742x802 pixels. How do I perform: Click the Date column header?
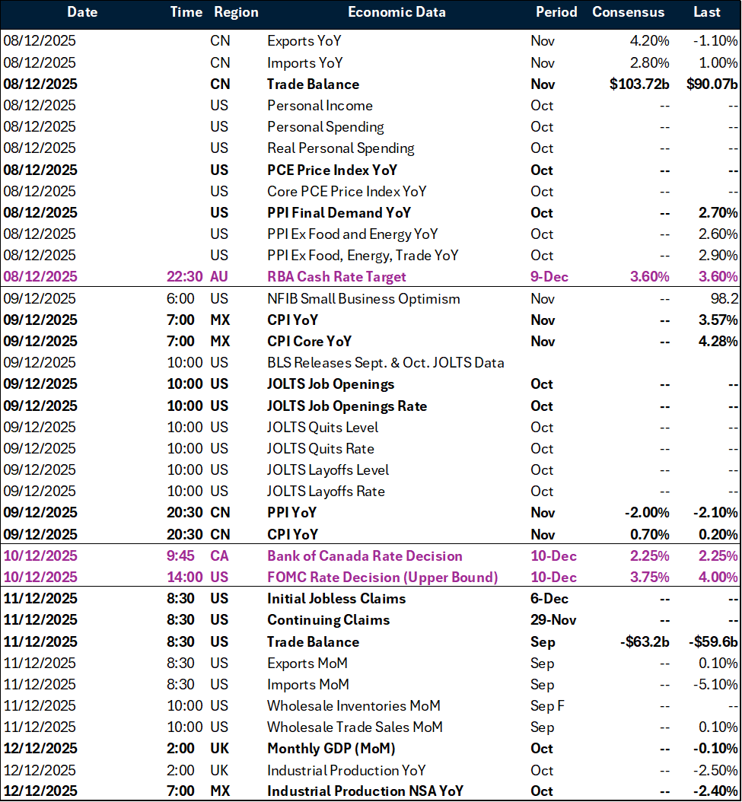[x=82, y=12]
